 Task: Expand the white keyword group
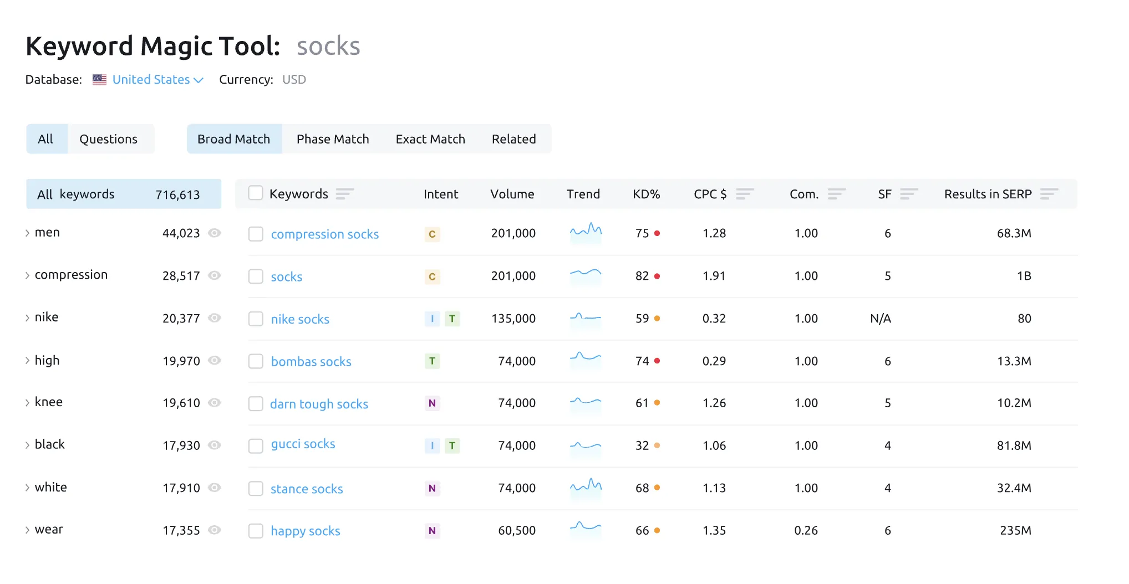pos(27,488)
